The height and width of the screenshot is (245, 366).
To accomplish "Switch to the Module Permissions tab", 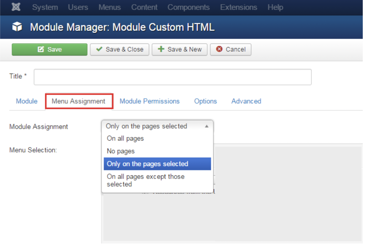I will (x=149, y=101).
